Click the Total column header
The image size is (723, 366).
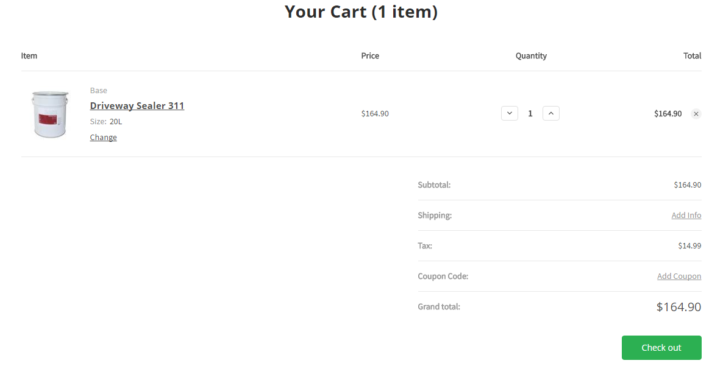click(x=692, y=56)
